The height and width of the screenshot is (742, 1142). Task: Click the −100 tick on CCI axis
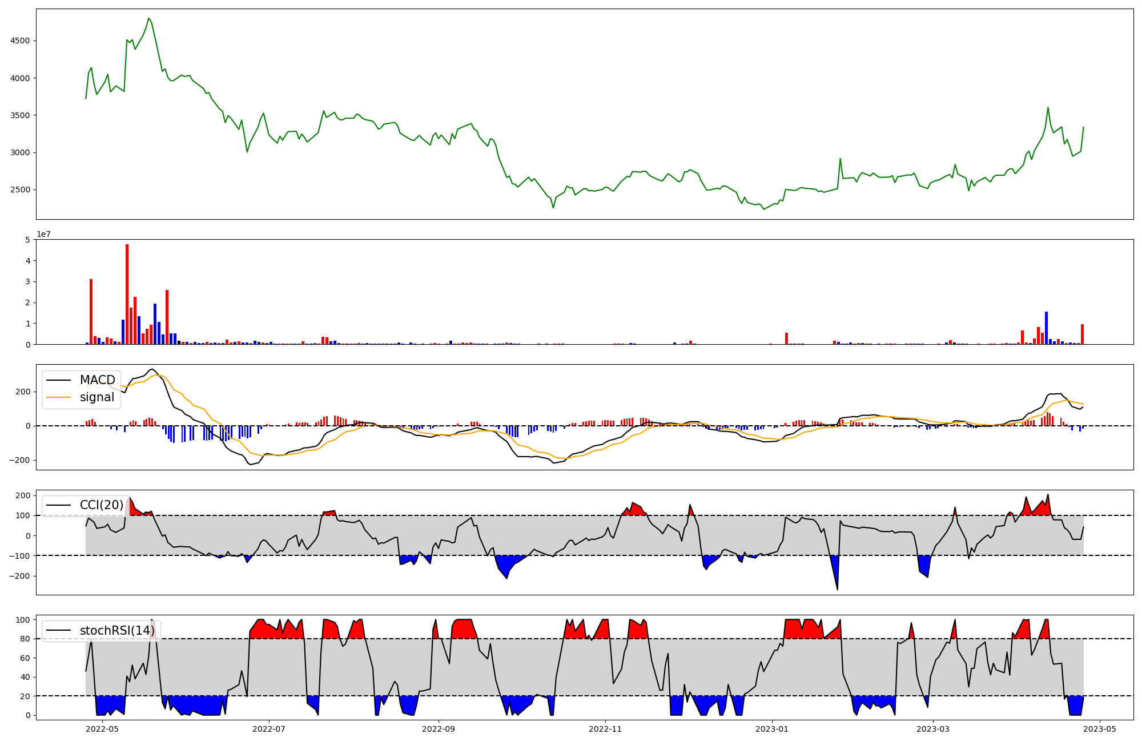coord(19,556)
